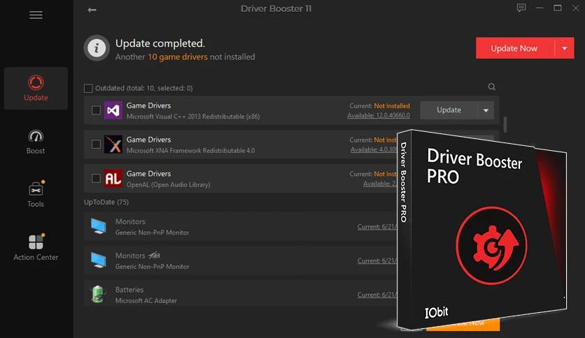The width and height of the screenshot is (585, 338).
Task: Click the Visual C++ game driver icon
Action: click(113, 110)
